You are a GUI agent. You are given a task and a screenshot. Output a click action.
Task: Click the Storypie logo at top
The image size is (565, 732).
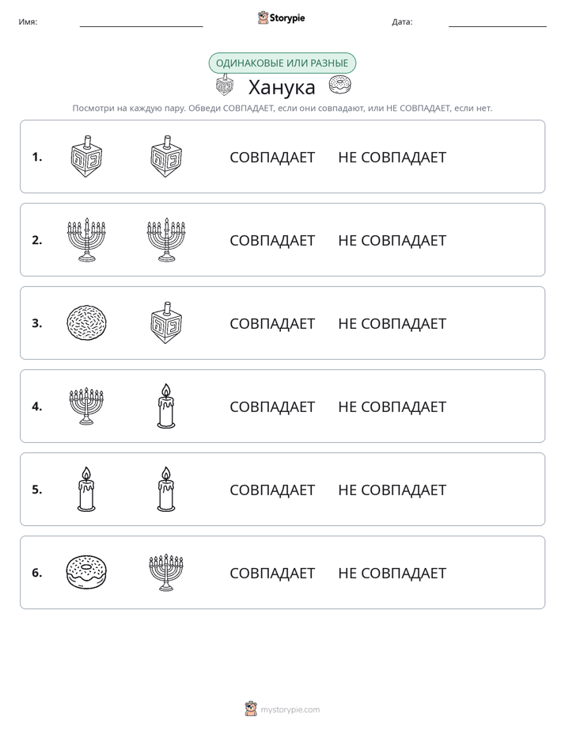click(x=281, y=17)
